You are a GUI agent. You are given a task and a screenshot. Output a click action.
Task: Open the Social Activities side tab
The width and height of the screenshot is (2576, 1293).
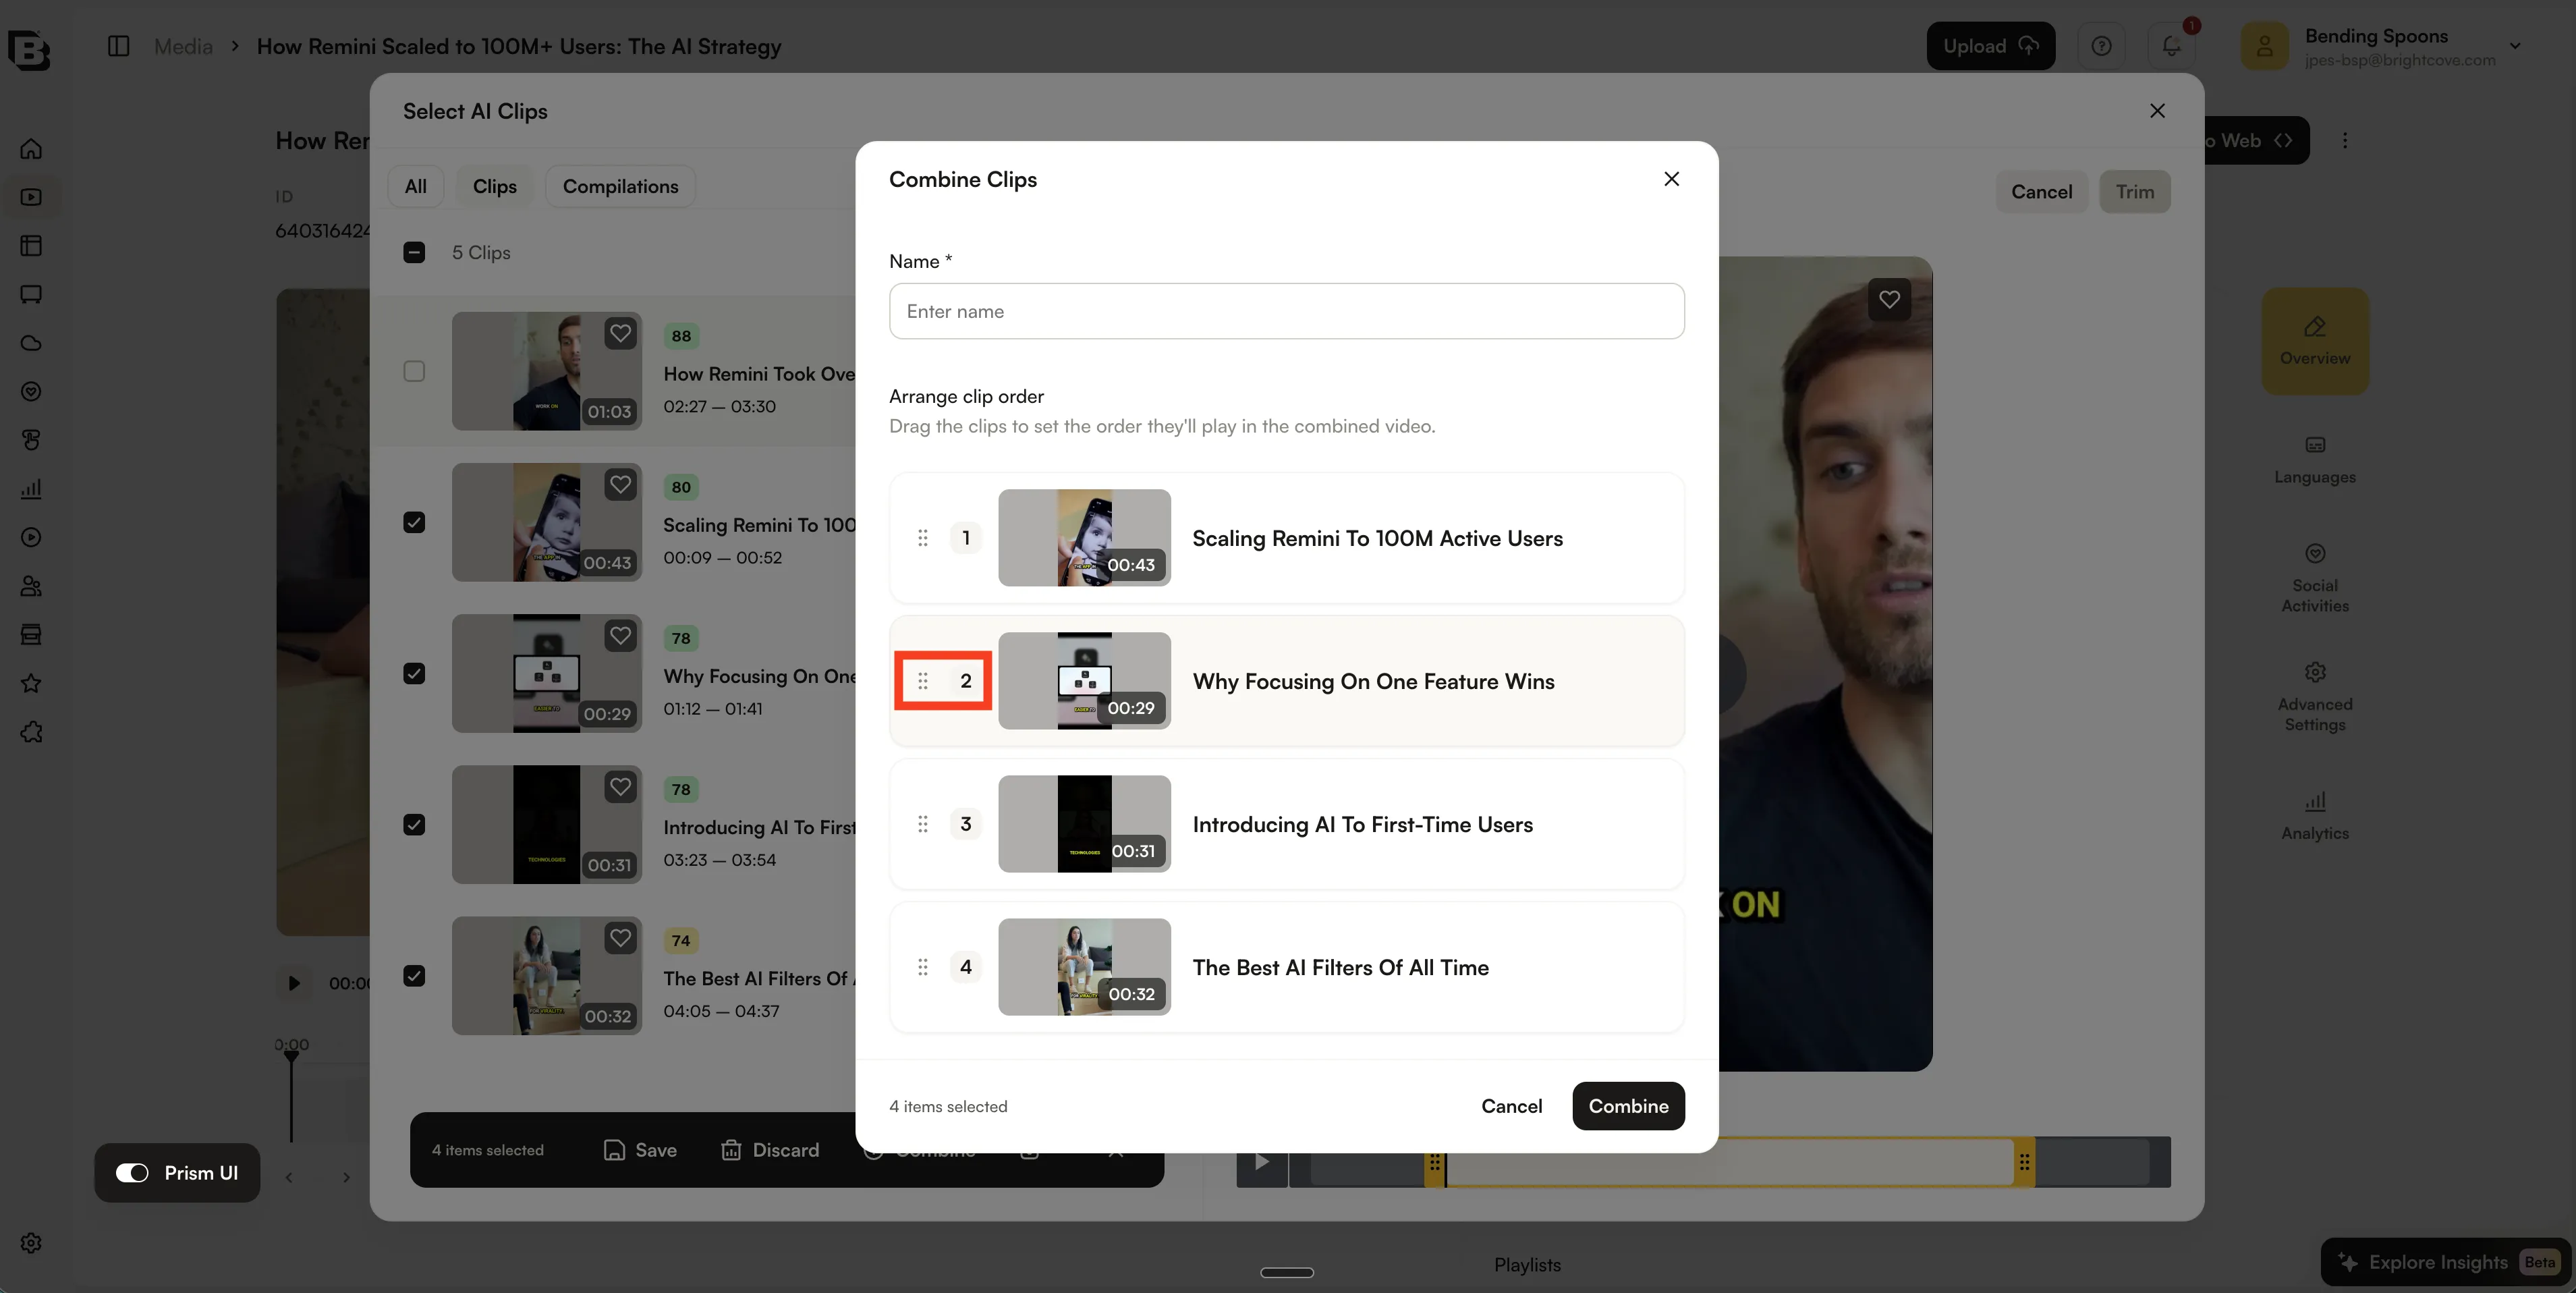[x=2315, y=579]
